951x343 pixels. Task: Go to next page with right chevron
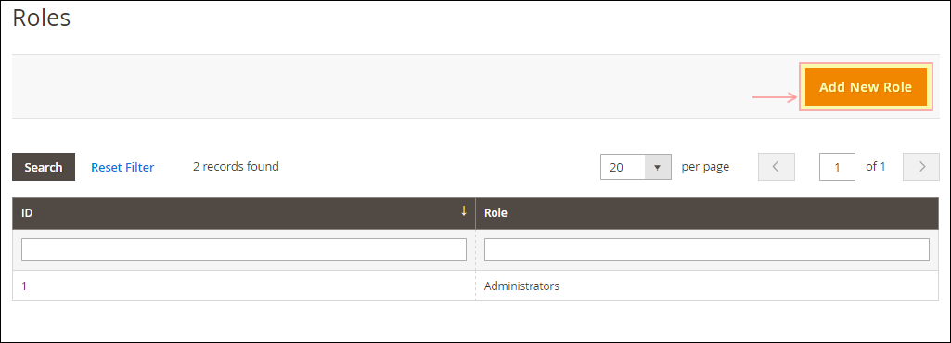(x=921, y=167)
